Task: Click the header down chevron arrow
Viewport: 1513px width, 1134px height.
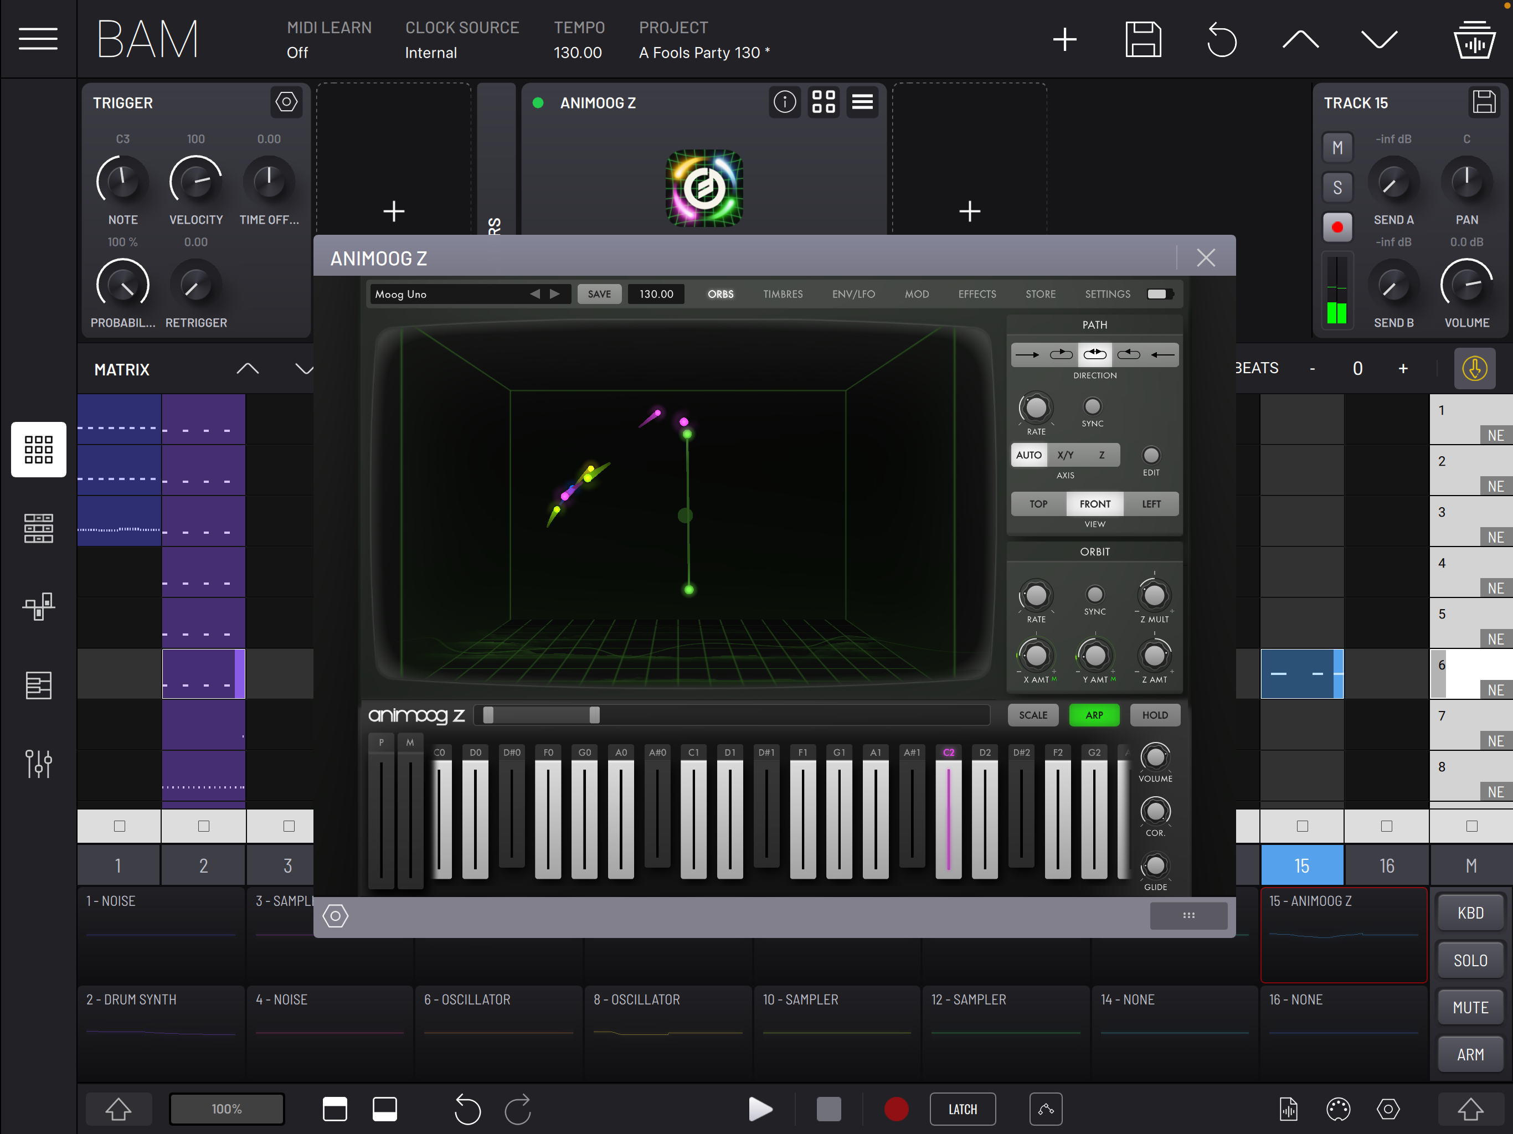Action: pos(1378,39)
